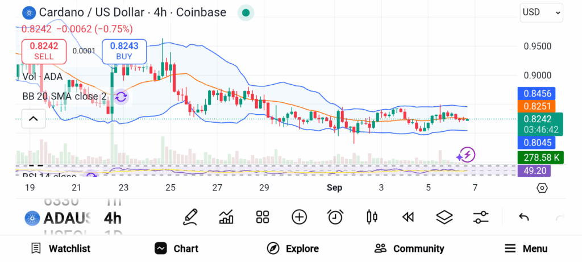Image resolution: width=582 pixels, height=262 pixels.
Task: Toggle the green market status indicator
Action: 245,13
